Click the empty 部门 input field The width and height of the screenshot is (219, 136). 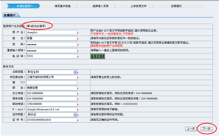pos(52,83)
